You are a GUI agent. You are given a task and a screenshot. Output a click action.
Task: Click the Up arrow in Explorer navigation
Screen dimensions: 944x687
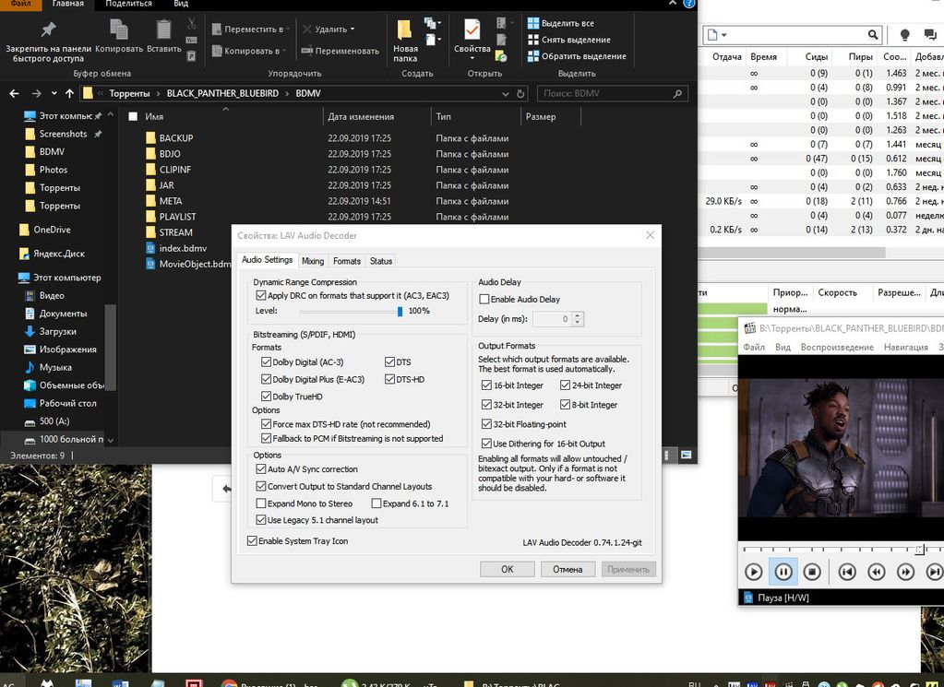click(x=69, y=93)
